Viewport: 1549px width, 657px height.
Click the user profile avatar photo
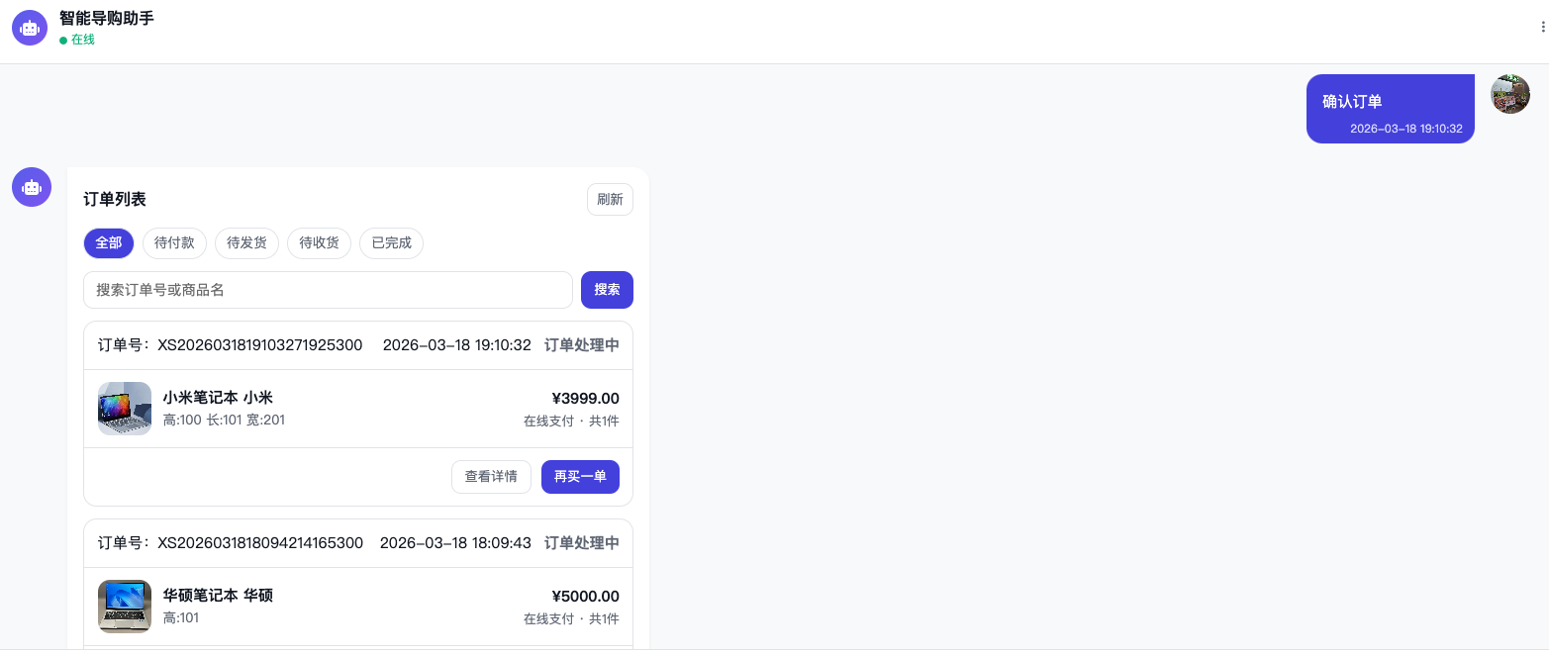1510,94
